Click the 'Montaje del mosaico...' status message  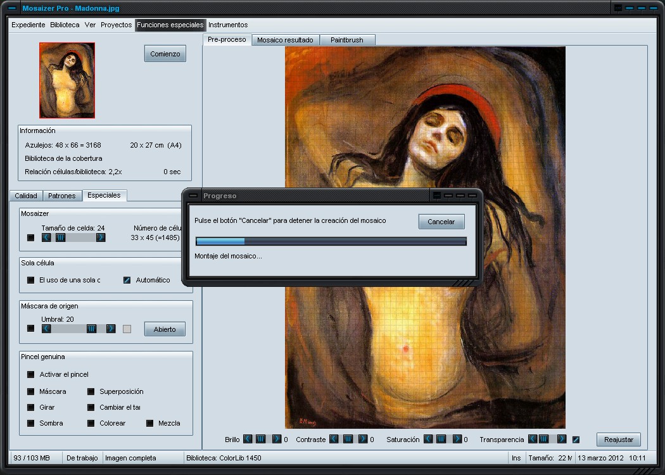click(x=228, y=256)
